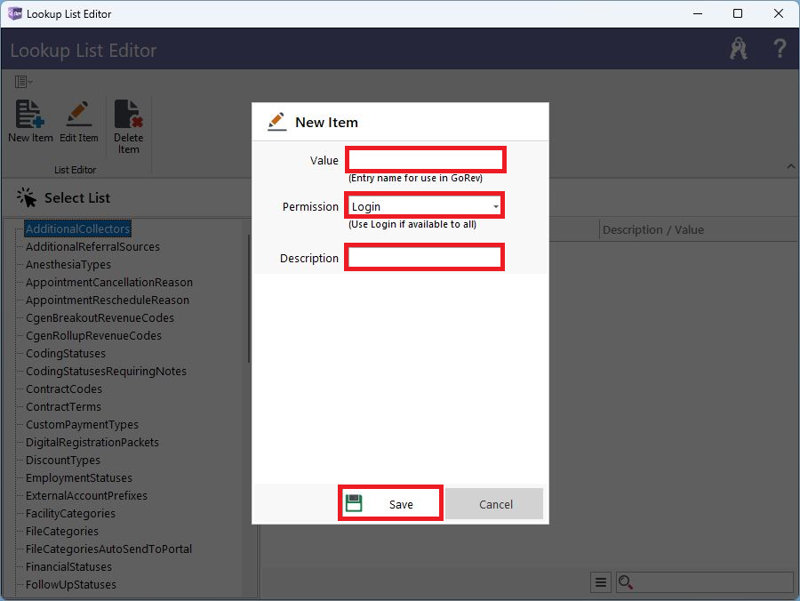This screenshot has width=800, height=601.
Task: Select AdditionalReferralSources list
Action: pos(92,246)
